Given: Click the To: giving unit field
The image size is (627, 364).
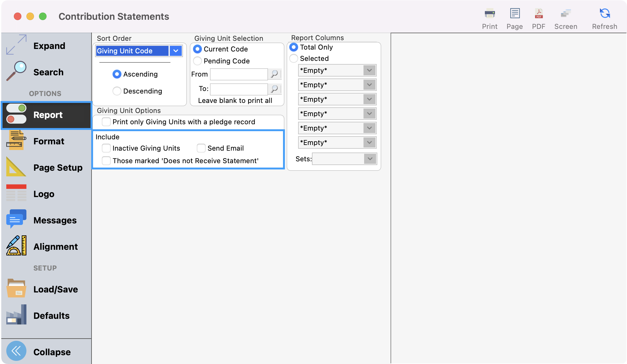Looking at the screenshot, I should (239, 89).
